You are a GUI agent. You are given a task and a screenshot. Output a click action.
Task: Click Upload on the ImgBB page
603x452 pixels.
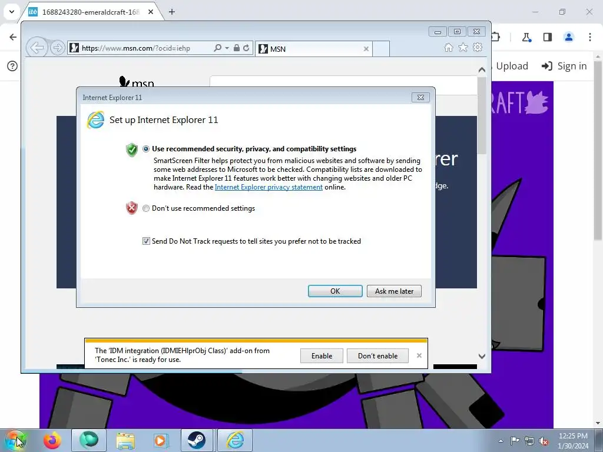(x=512, y=66)
